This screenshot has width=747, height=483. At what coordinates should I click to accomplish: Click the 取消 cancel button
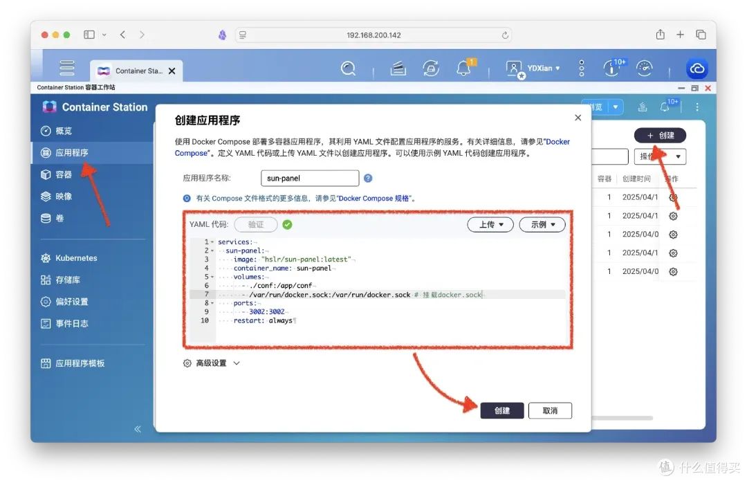(x=551, y=410)
